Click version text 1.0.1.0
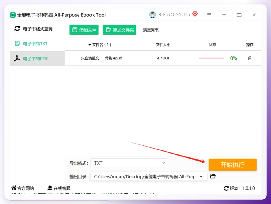271x204 pixels. pos(248,188)
